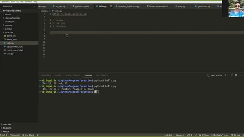Viewport: 244px width, 137px height.
Task: Open the View menu
Action: point(13,2)
